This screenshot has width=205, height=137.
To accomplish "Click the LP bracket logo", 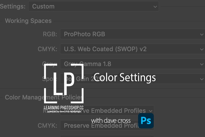I will coord(64,83).
